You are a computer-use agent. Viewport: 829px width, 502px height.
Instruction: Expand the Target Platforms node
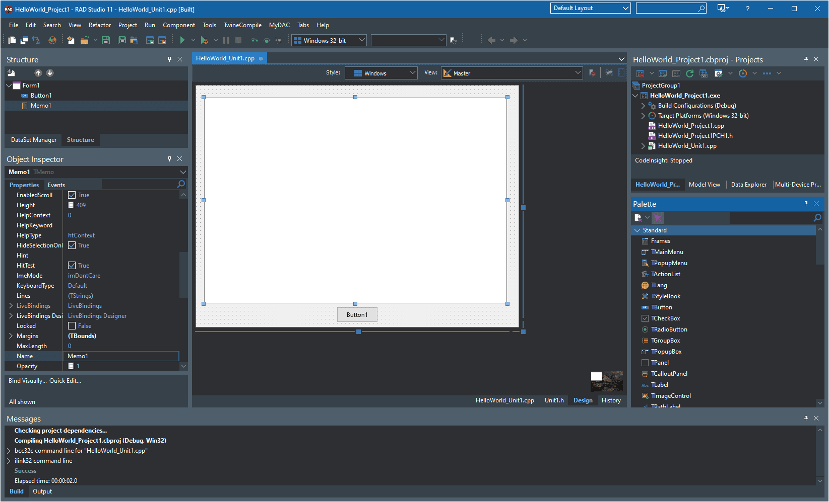(x=643, y=116)
